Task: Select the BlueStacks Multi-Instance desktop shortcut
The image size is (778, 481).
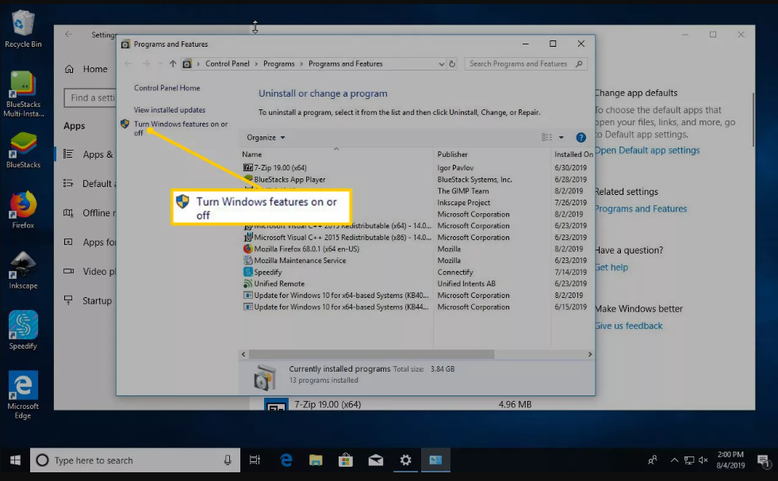Action: coord(23,94)
